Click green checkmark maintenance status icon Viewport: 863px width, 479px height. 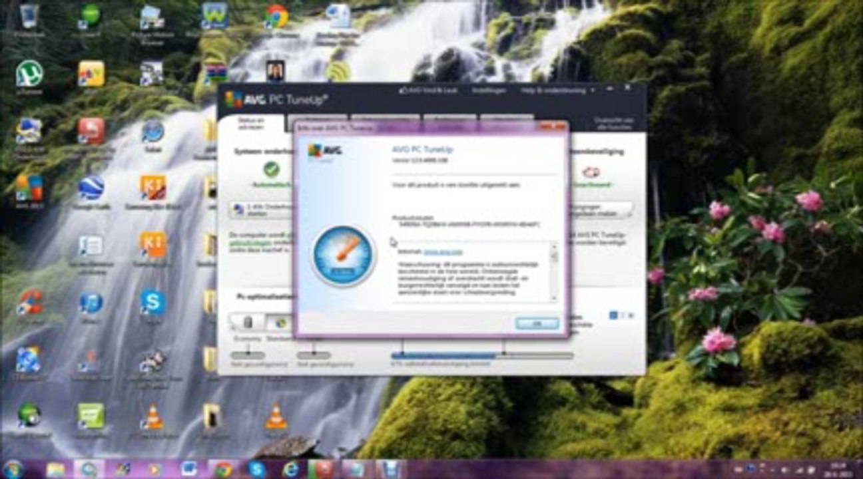(271, 170)
